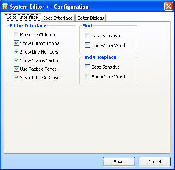Toggle the Show Status Section checkbox
This screenshot has width=175, height=170.
(x=16, y=60)
